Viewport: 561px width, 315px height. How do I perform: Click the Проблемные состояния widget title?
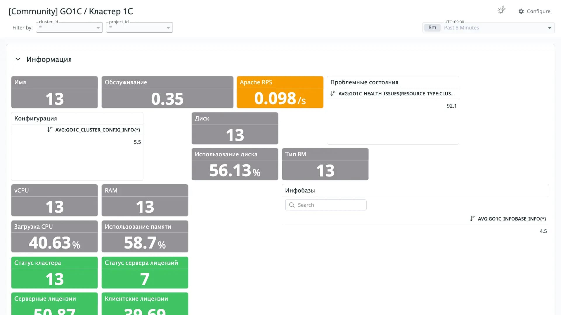pos(364,82)
